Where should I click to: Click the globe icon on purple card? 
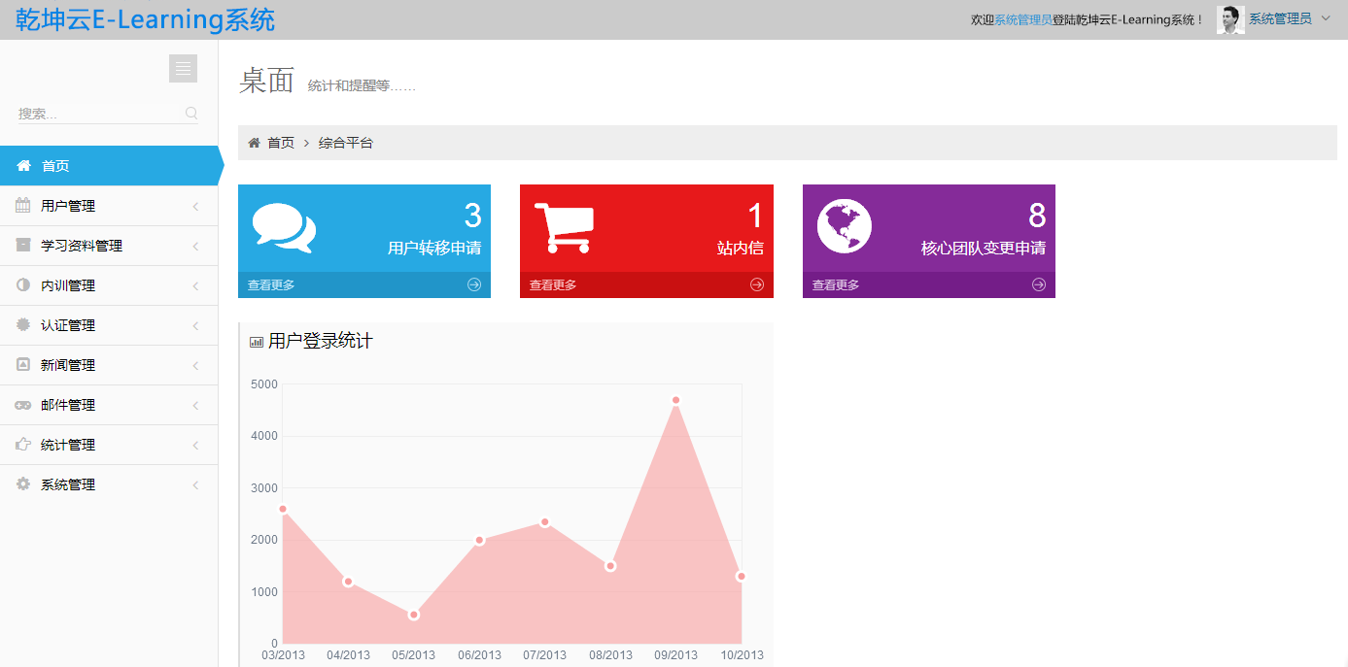[844, 226]
